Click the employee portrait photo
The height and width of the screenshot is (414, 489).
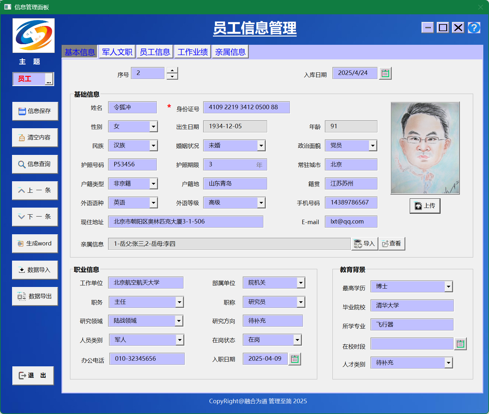pos(425,148)
